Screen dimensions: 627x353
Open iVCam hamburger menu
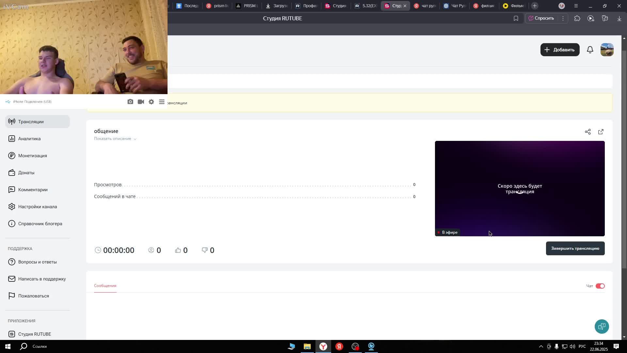(x=162, y=102)
